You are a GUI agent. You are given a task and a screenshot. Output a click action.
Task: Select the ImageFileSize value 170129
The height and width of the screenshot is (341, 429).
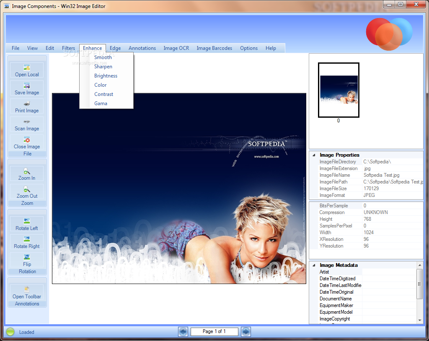pos(371,189)
